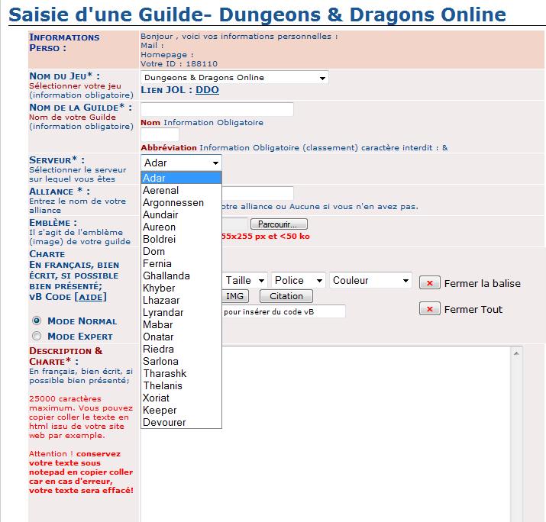The height and width of the screenshot is (522, 546).
Task: Click the red X beside Fermer Tout
Action: pos(430,308)
